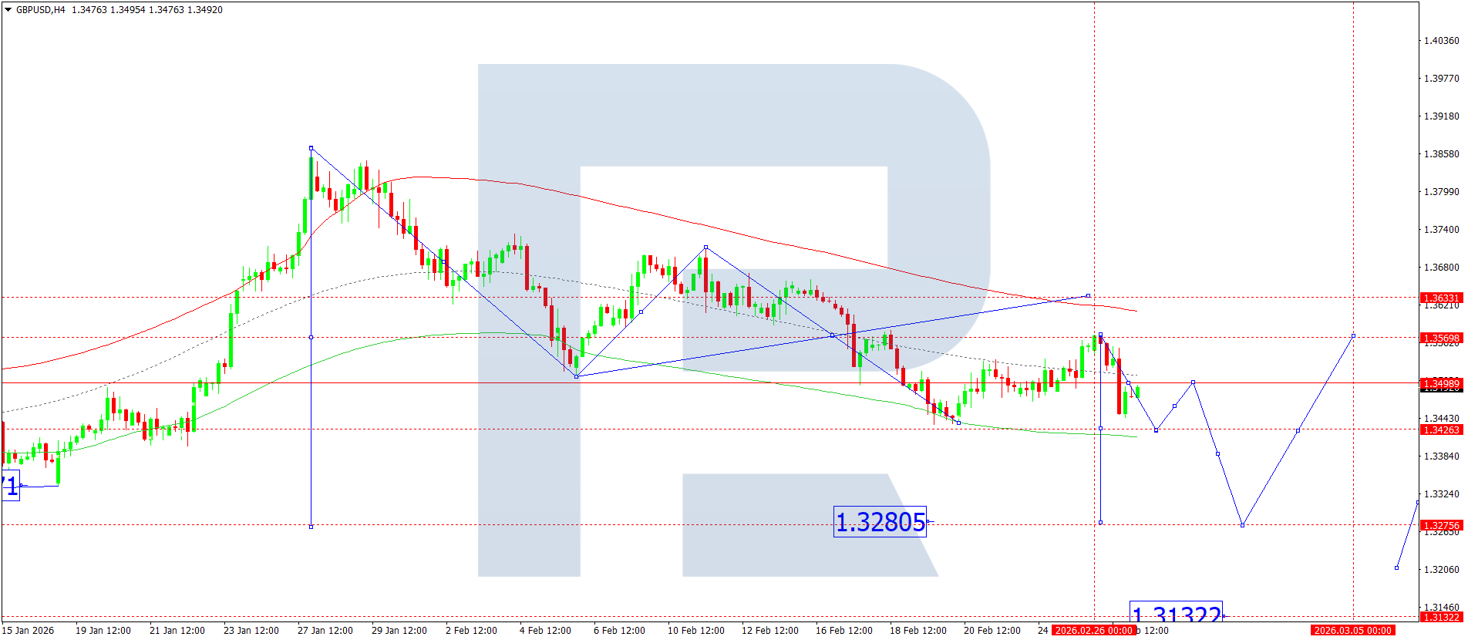Viewport: 1468px width, 640px height.
Task: Click the rising trendline's right end anchor near 1.36331
Action: click(1088, 295)
